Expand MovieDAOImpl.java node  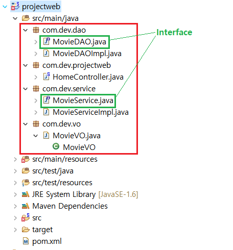tap(36, 54)
